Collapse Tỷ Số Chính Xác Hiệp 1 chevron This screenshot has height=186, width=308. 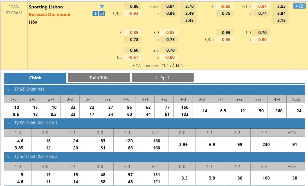9,123
